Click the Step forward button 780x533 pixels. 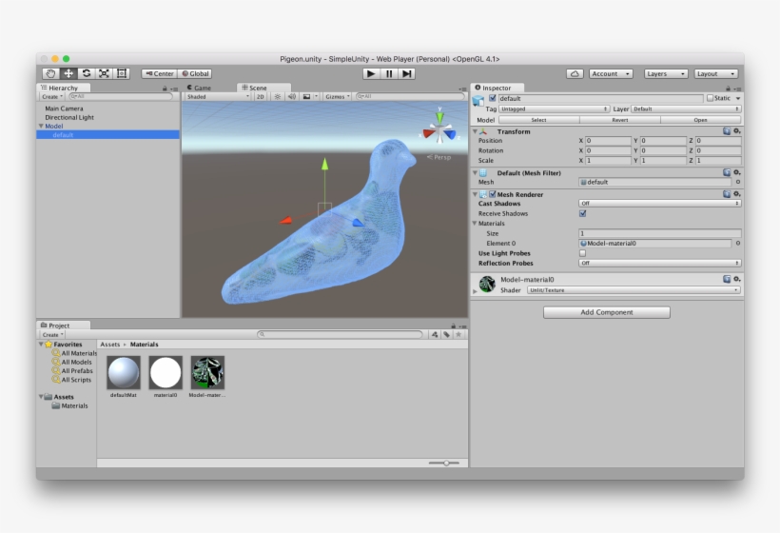(407, 73)
